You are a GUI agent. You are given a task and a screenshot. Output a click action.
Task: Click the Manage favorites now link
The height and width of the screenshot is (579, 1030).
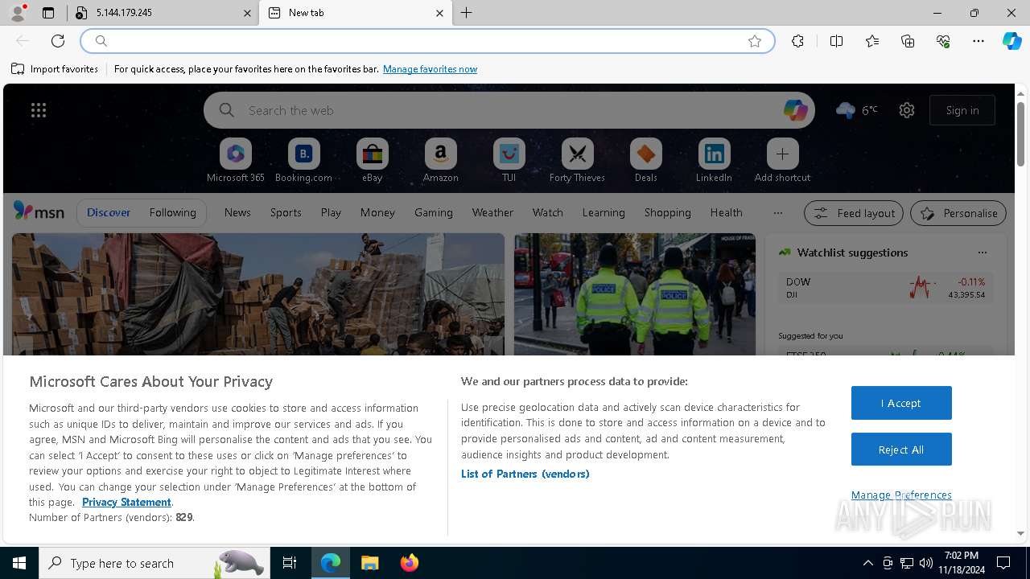click(431, 69)
